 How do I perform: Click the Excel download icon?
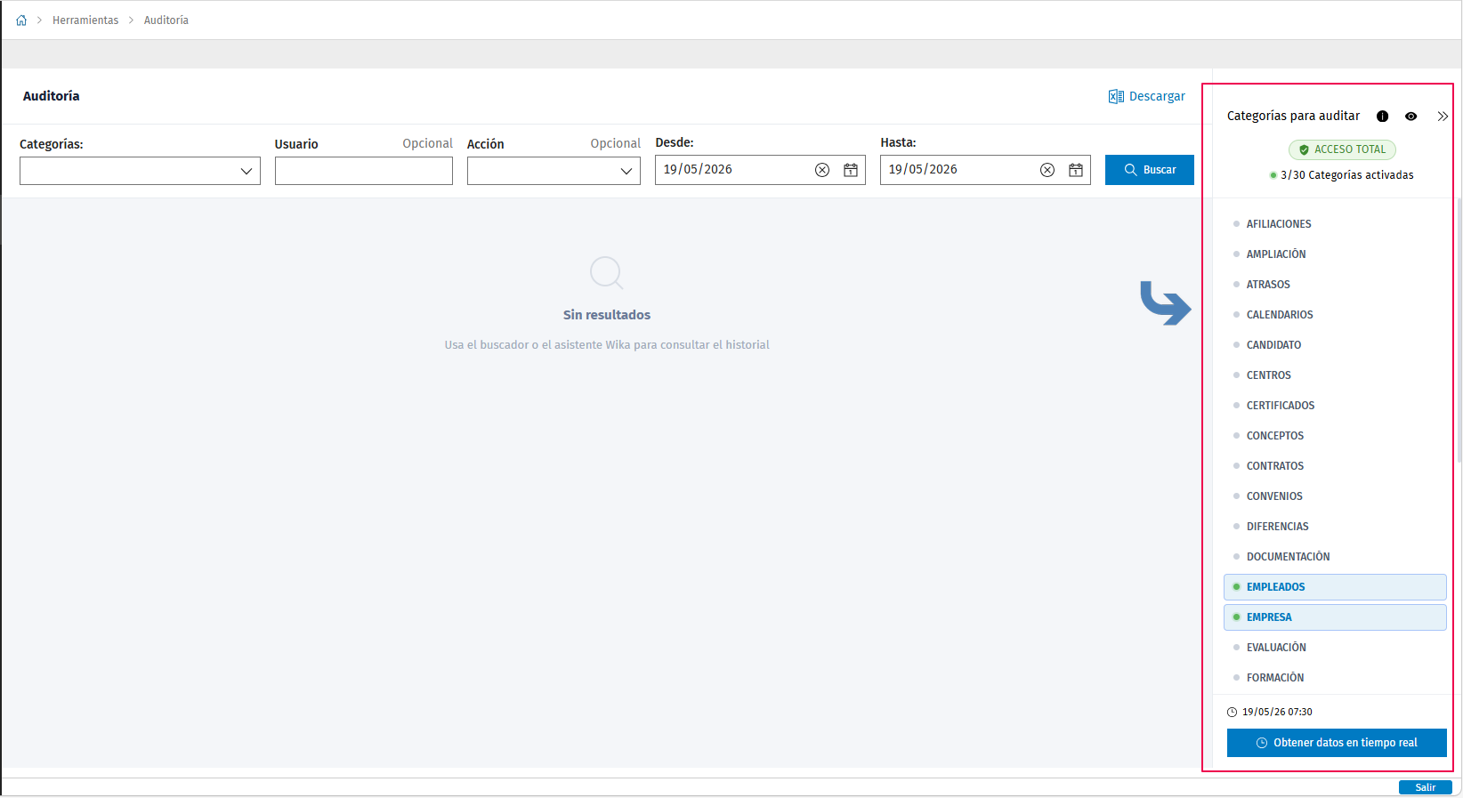1116,96
